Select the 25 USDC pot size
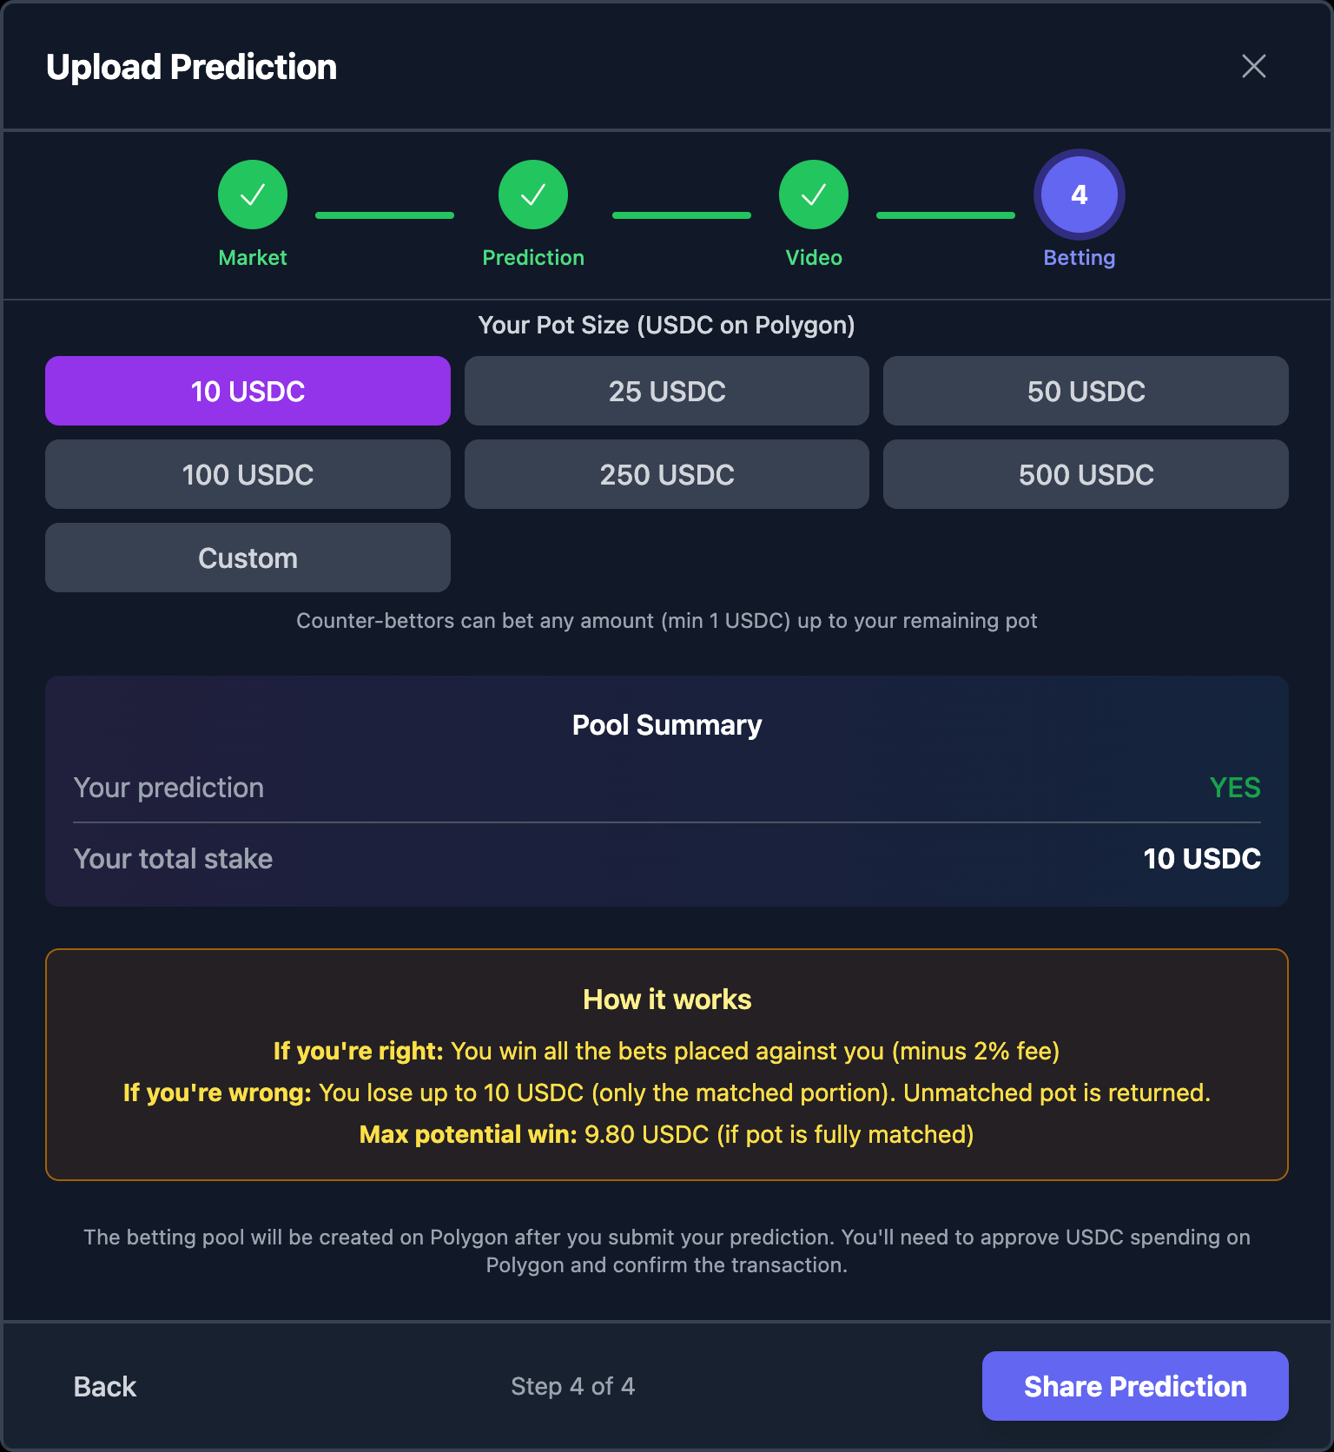The image size is (1334, 1452). point(666,391)
